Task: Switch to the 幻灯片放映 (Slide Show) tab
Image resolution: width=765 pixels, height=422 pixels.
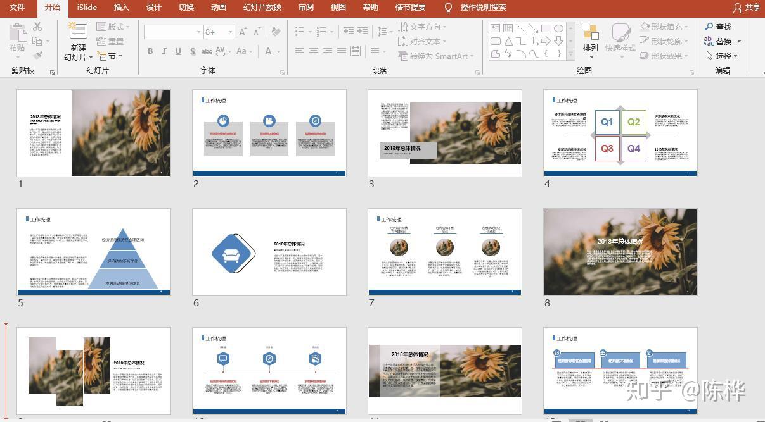Action: point(262,8)
